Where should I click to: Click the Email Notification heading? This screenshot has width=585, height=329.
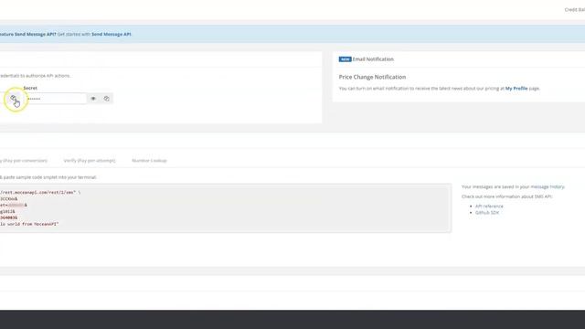point(373,59)
